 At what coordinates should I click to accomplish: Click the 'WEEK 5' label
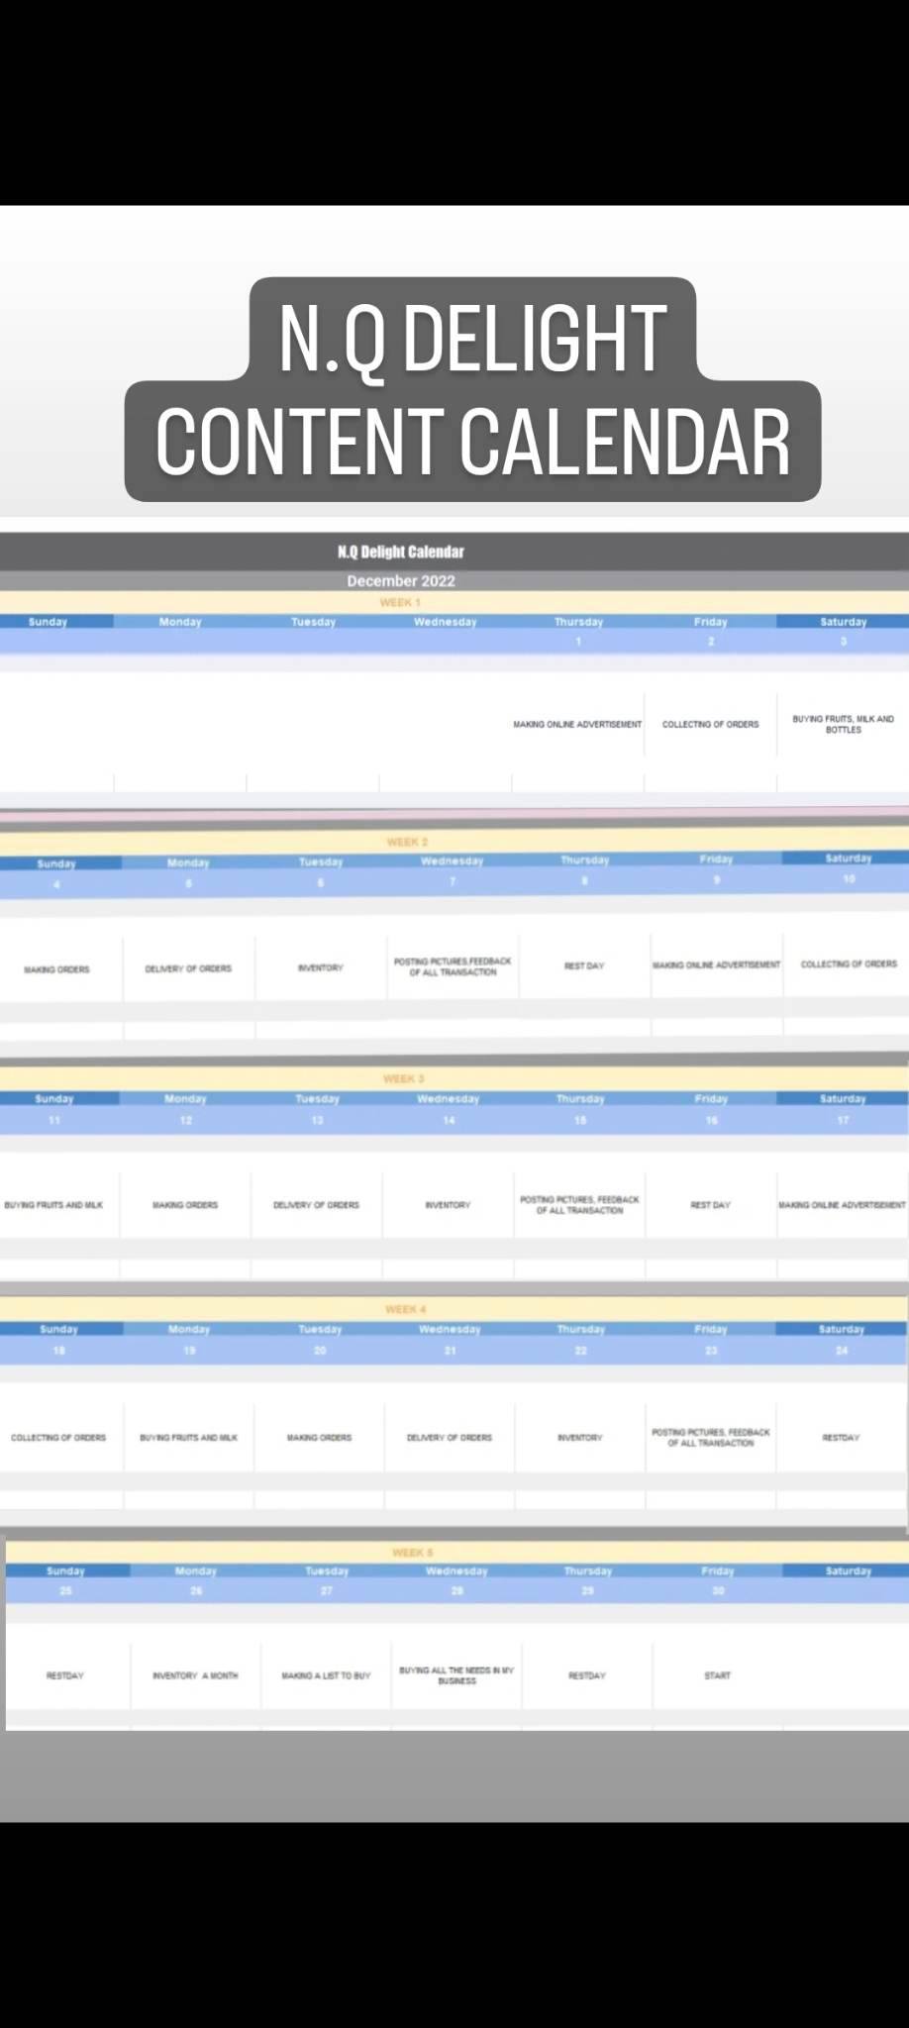click(412, 1553)
